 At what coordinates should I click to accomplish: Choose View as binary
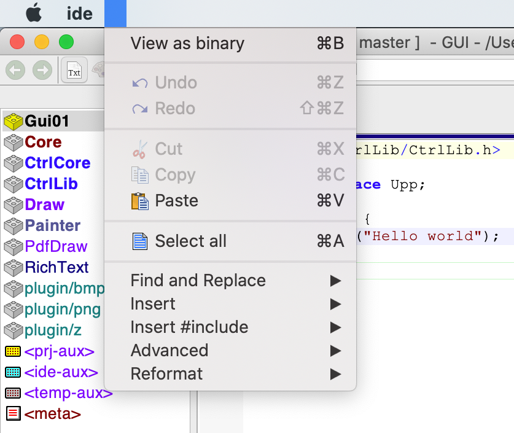pyautogui.click(x=187, y=44)
